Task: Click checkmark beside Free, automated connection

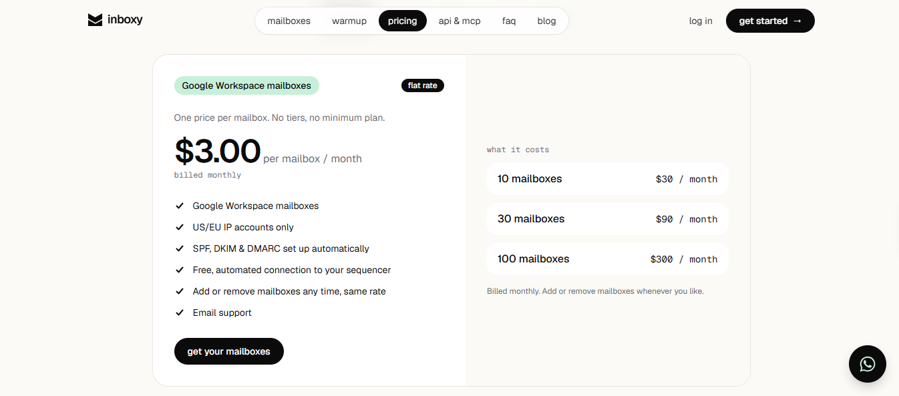Action: click(180, 270)
